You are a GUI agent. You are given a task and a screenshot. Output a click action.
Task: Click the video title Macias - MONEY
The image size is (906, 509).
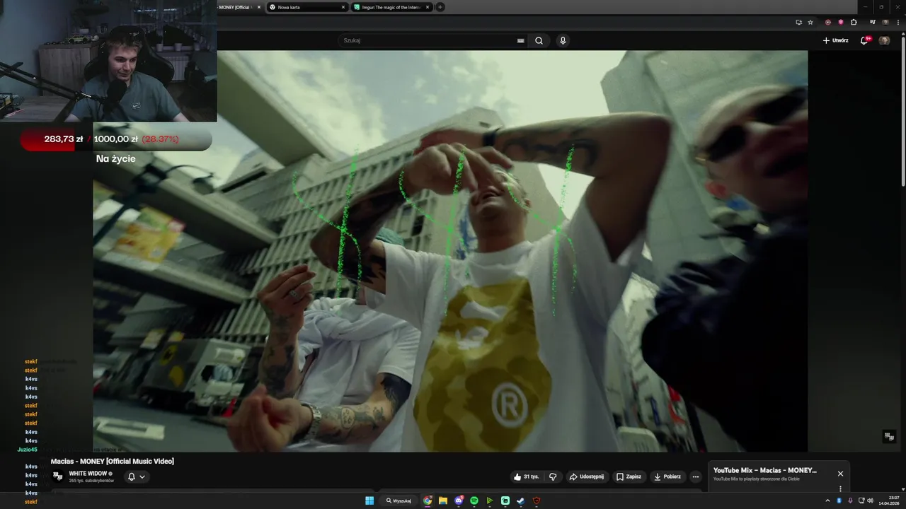[x=112, y=461]
